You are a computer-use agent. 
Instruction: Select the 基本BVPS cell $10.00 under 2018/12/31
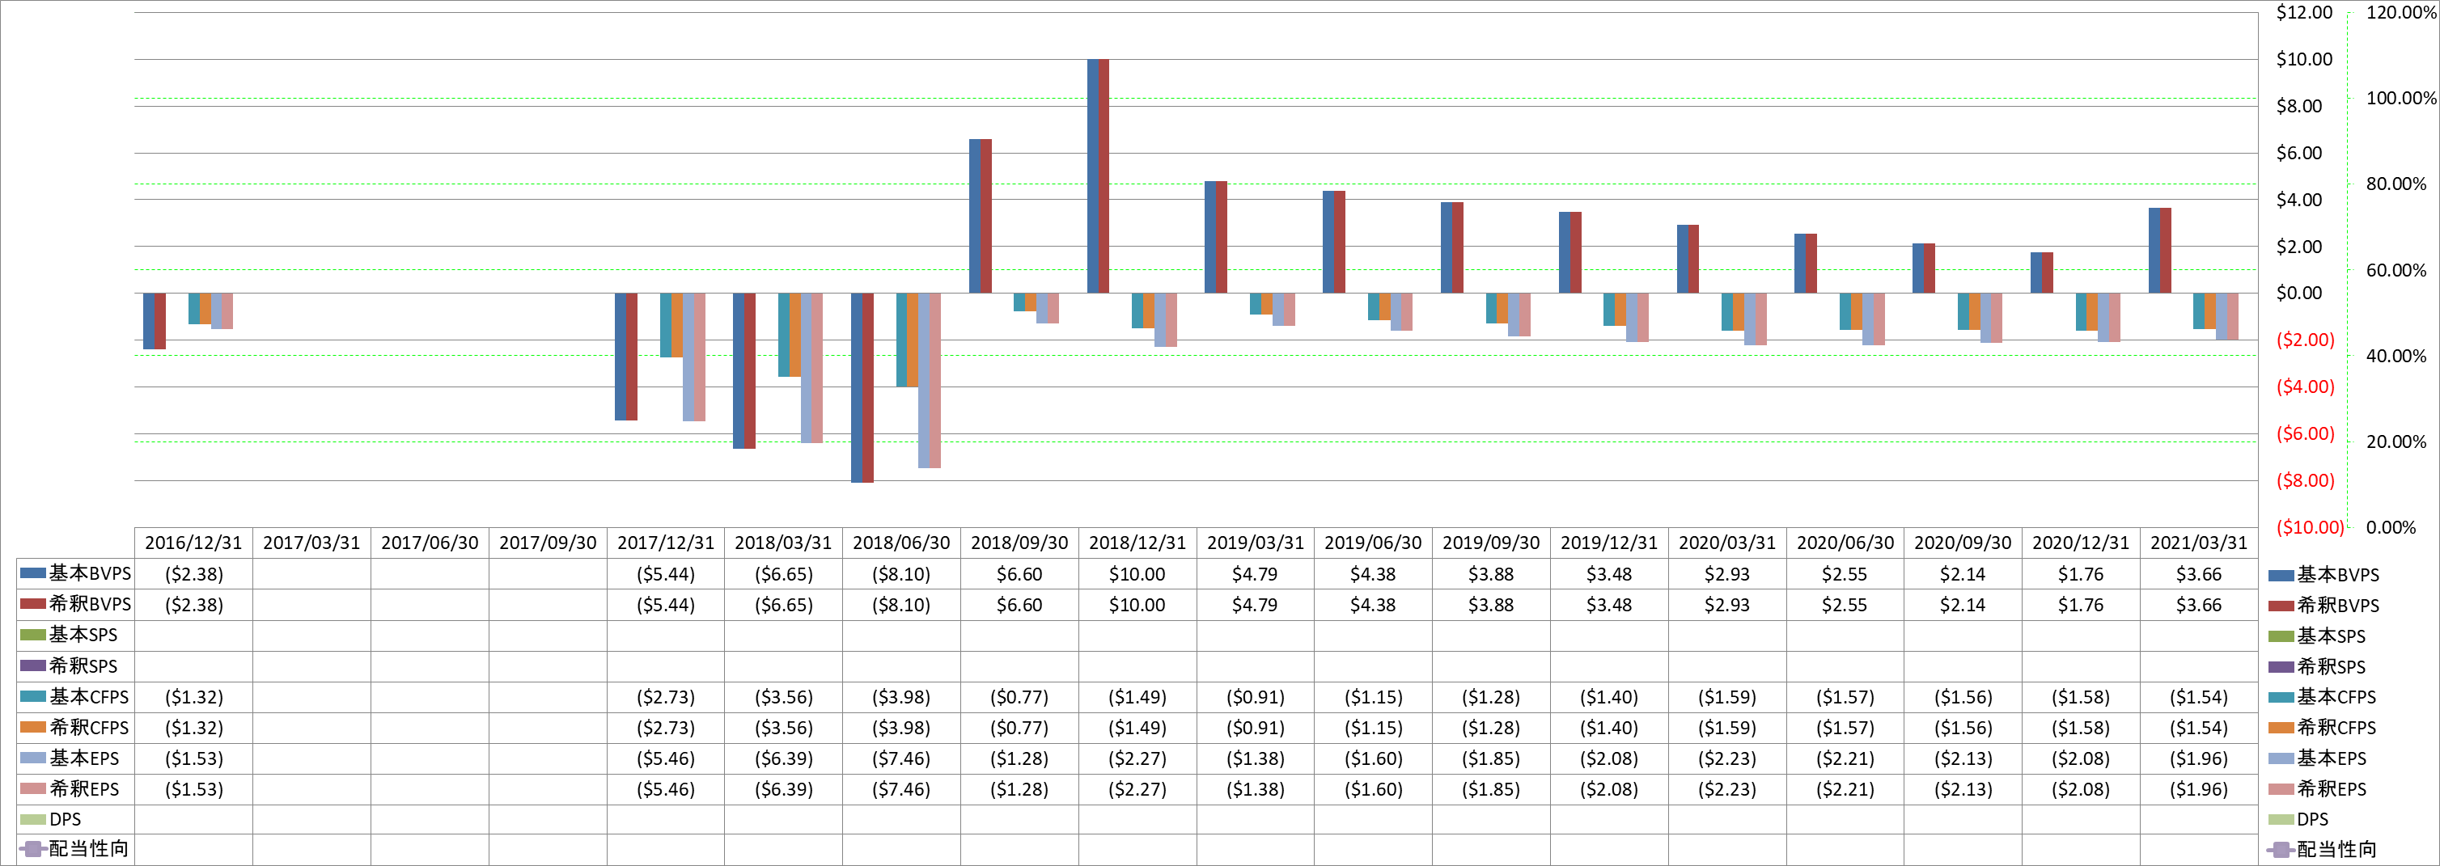[x=1137, y=573]
